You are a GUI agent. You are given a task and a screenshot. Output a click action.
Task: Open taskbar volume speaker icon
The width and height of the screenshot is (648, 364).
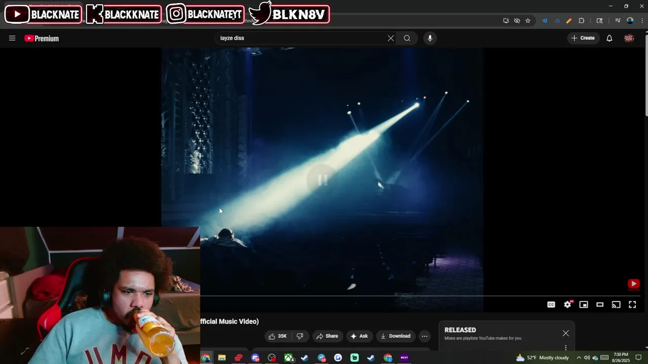coord(587,358)
